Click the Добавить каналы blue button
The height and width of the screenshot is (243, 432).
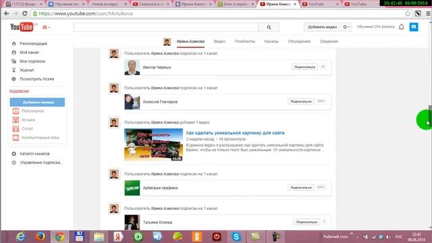point(38,102)
